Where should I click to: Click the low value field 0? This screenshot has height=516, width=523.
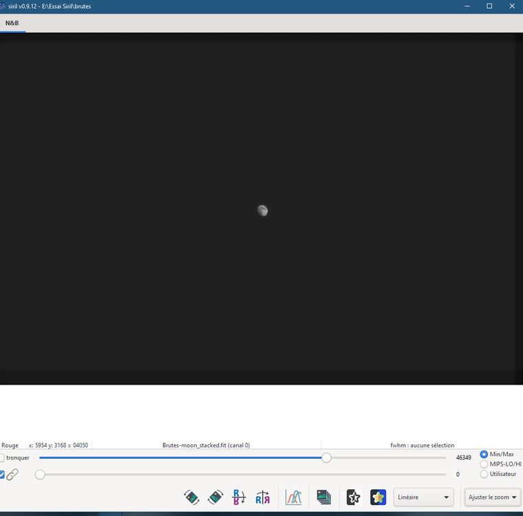click(458, 474)
